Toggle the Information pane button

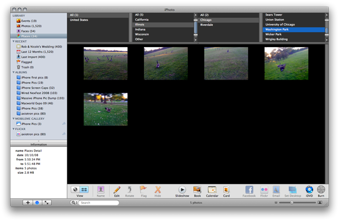pos(37,202)
